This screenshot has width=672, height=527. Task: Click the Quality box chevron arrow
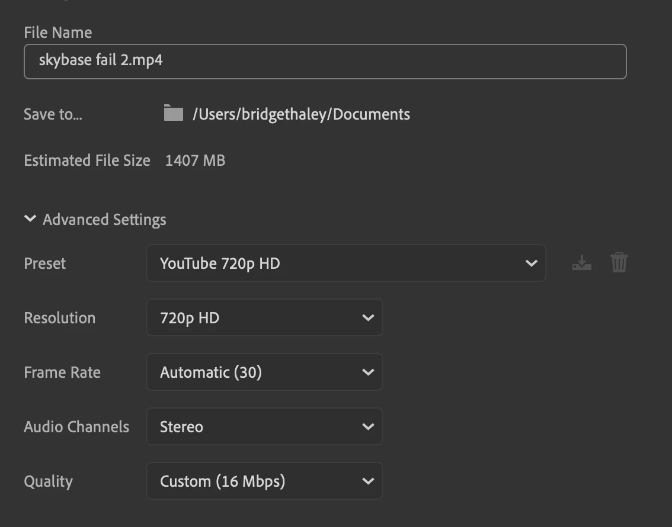pyautogui.click(x=368, y=481)
